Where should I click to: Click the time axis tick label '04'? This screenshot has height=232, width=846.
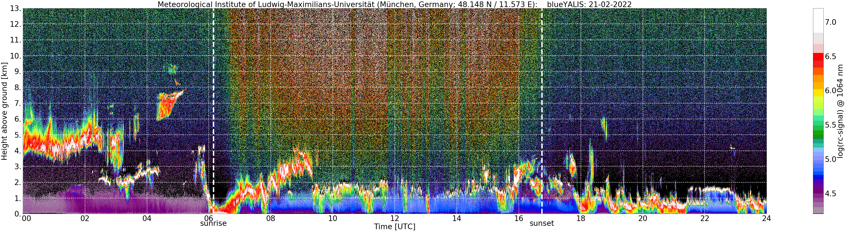[x=147, y=218]
